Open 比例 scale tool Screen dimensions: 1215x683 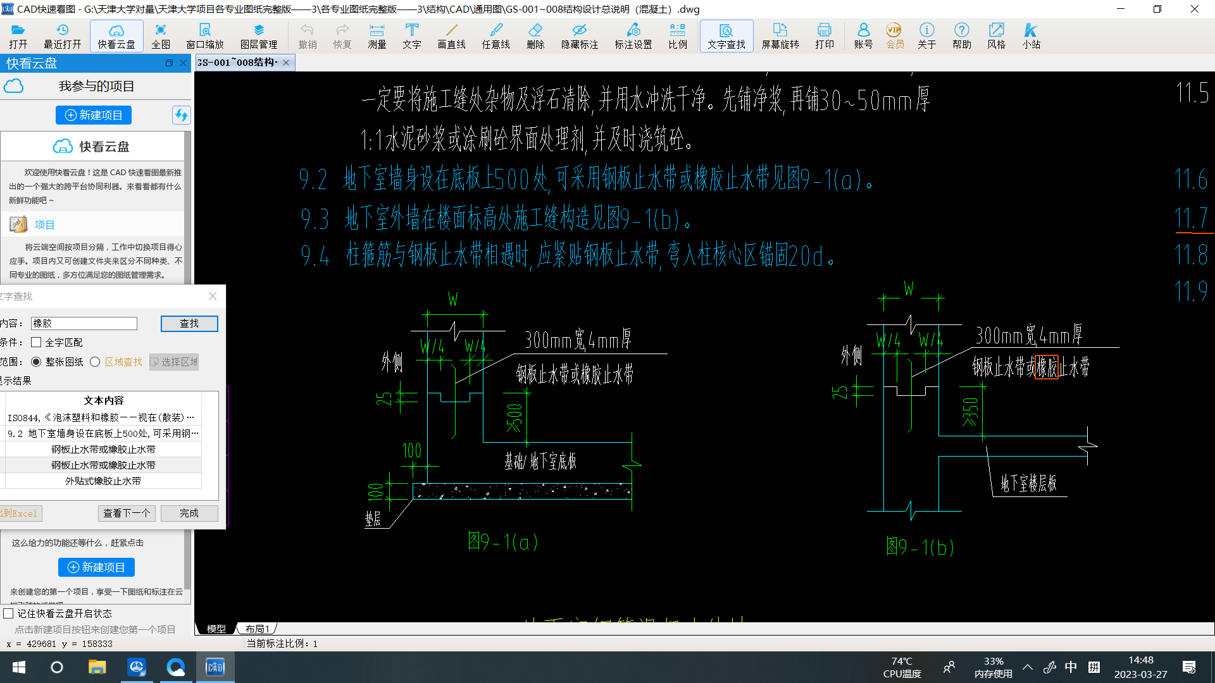[678, 36]
